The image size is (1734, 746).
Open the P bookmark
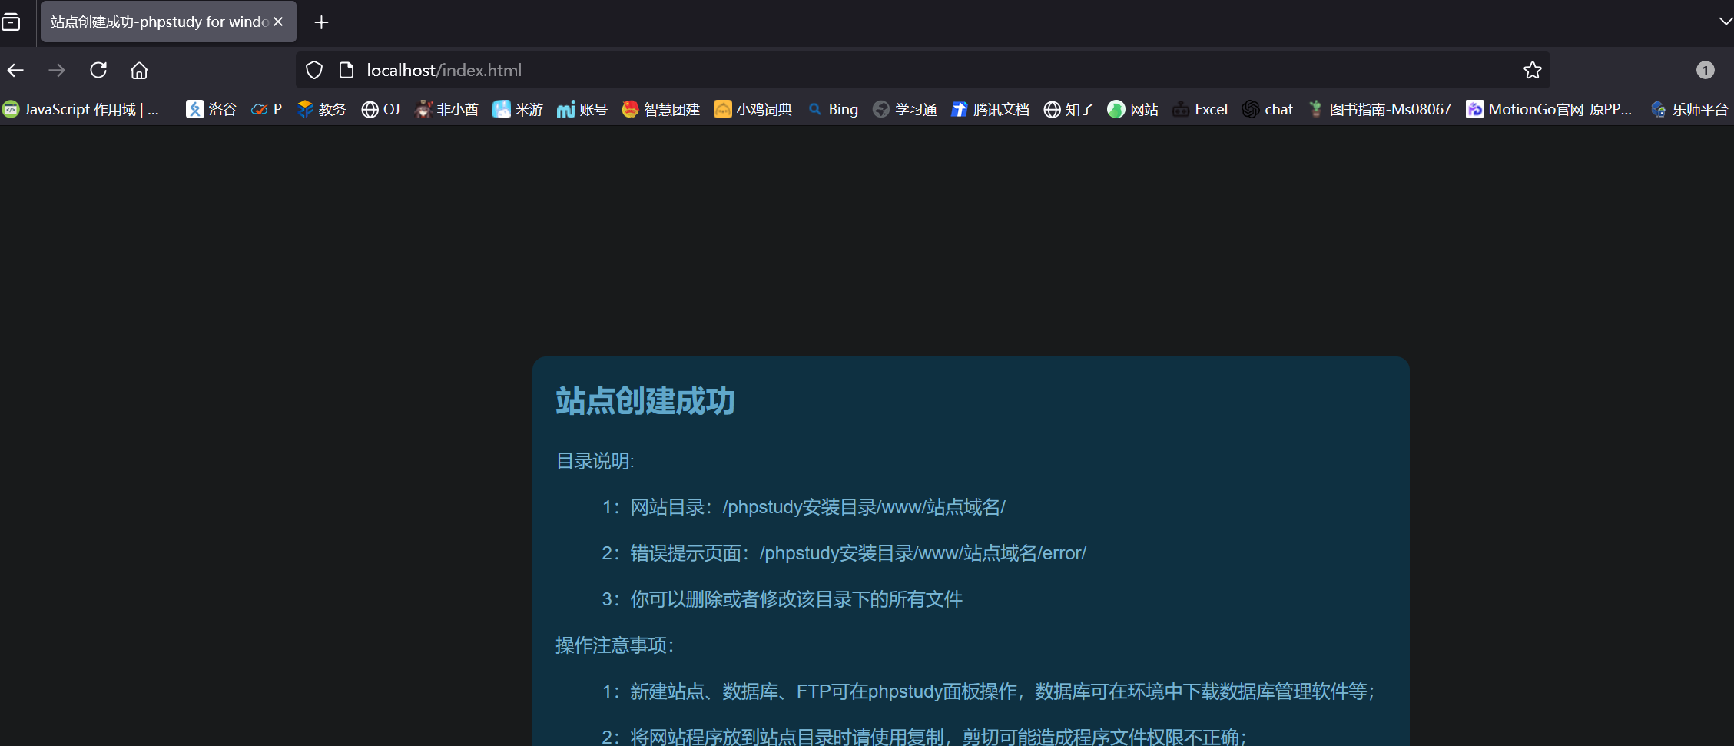267,110
